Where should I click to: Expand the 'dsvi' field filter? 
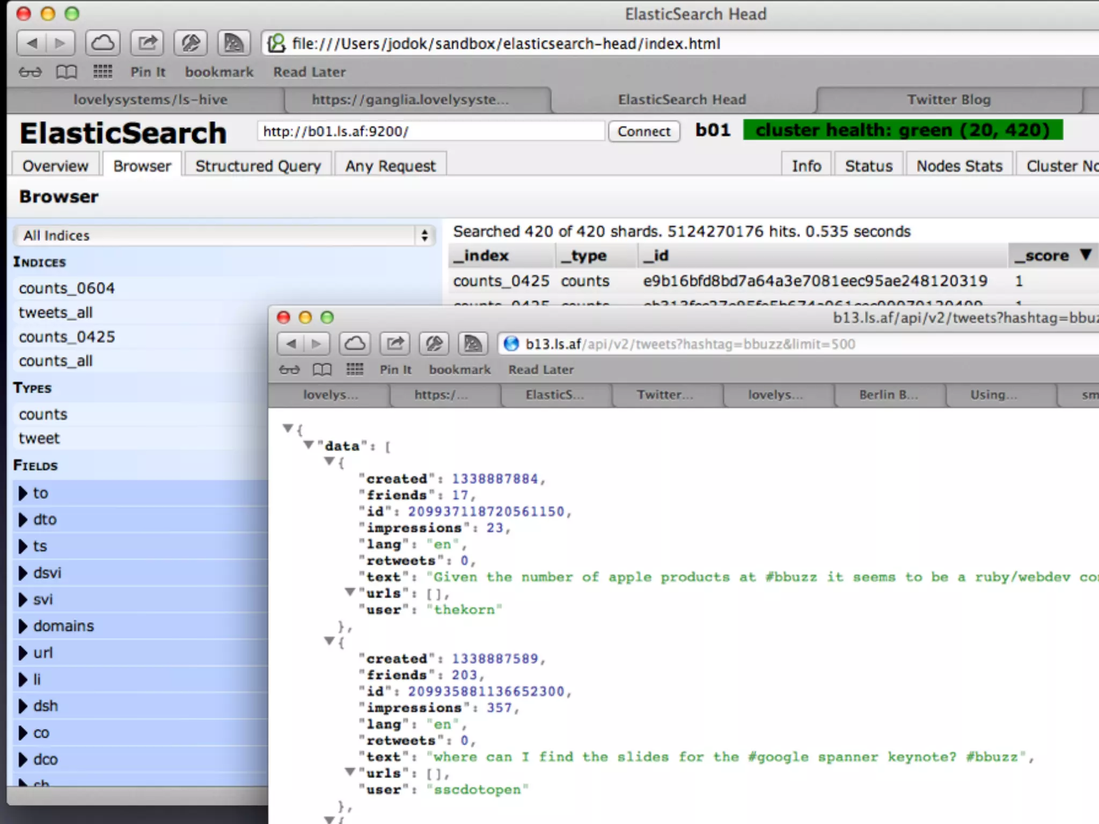point(23,573)
